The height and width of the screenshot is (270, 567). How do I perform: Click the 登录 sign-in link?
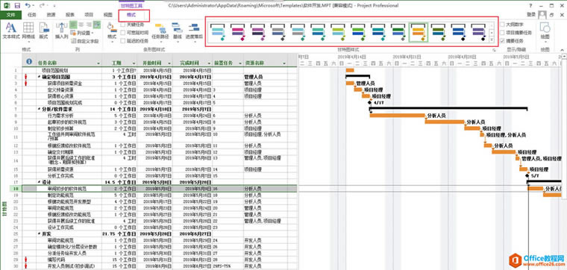click(531, 14)
